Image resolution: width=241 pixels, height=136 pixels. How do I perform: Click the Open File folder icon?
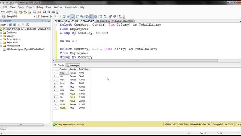40,12
